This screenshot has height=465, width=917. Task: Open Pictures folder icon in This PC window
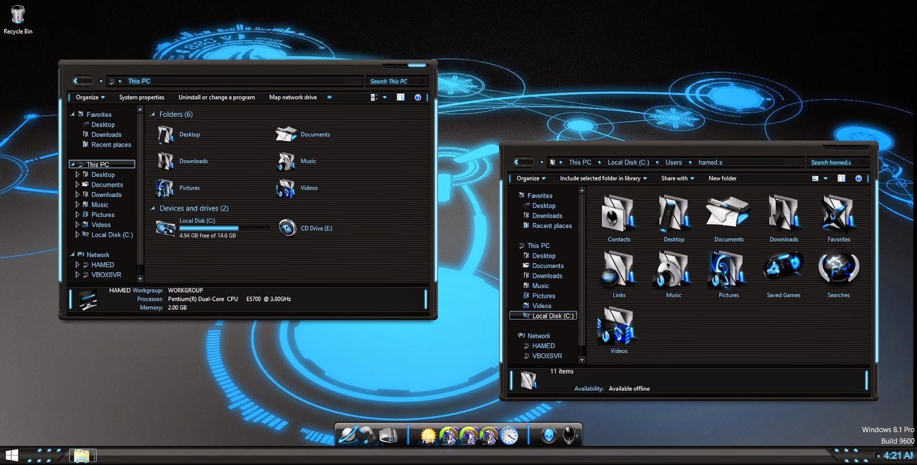point(165,188)
